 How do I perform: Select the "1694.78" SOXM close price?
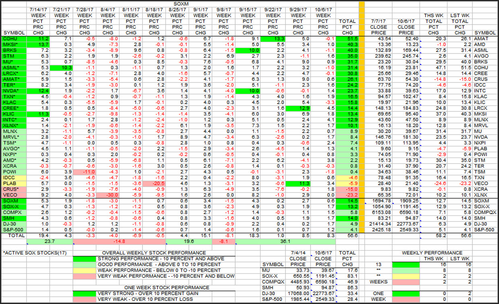pyautogui.click(x=379, y=201)
